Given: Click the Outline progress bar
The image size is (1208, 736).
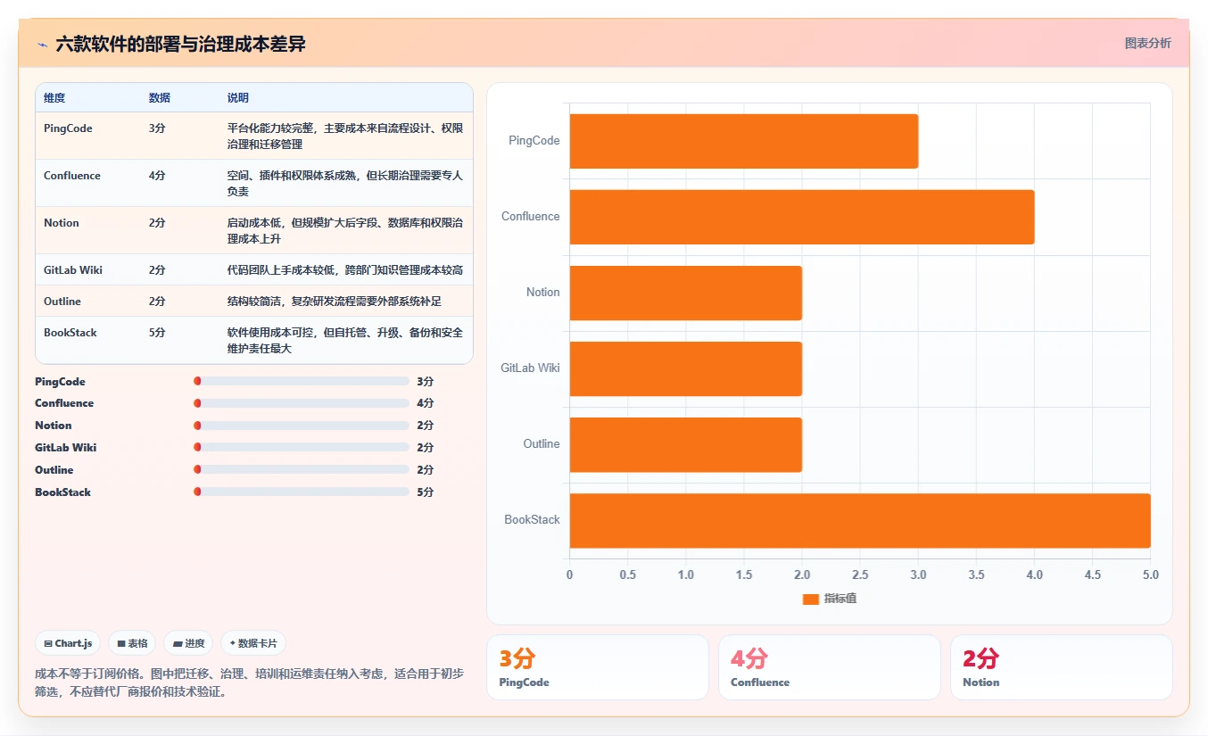Looking at the screenshot, I should pyautogui.click(x=301, y=470).
